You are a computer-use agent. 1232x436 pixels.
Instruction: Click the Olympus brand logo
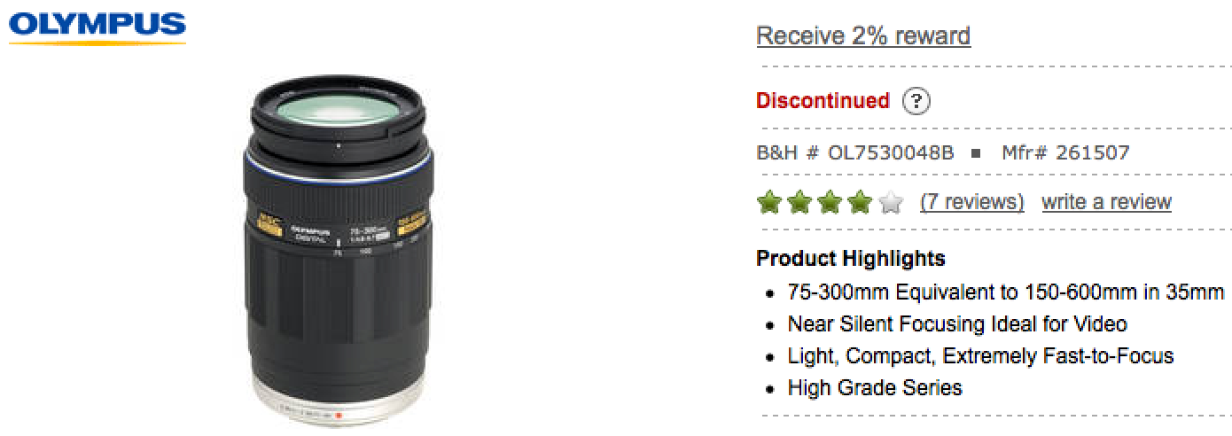(x=97, y=28)
